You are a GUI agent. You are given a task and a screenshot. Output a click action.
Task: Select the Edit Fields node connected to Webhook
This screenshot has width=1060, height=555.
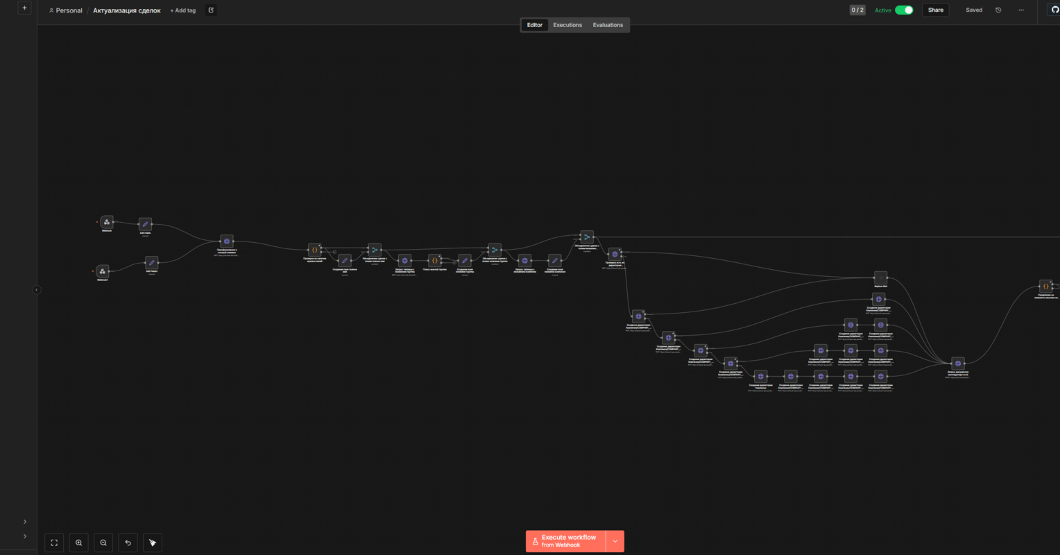tap(145, 224)
